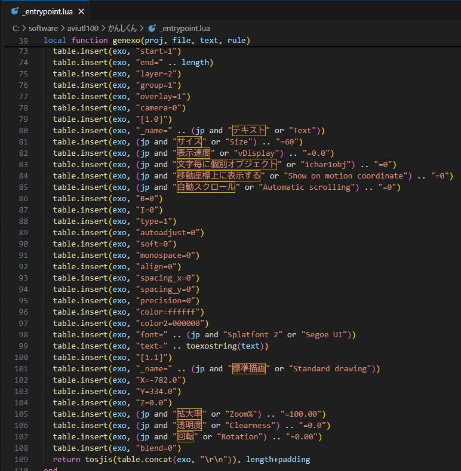Click the highlighted テキスト string
461x471 pixels.
click(x=249, y=130)
